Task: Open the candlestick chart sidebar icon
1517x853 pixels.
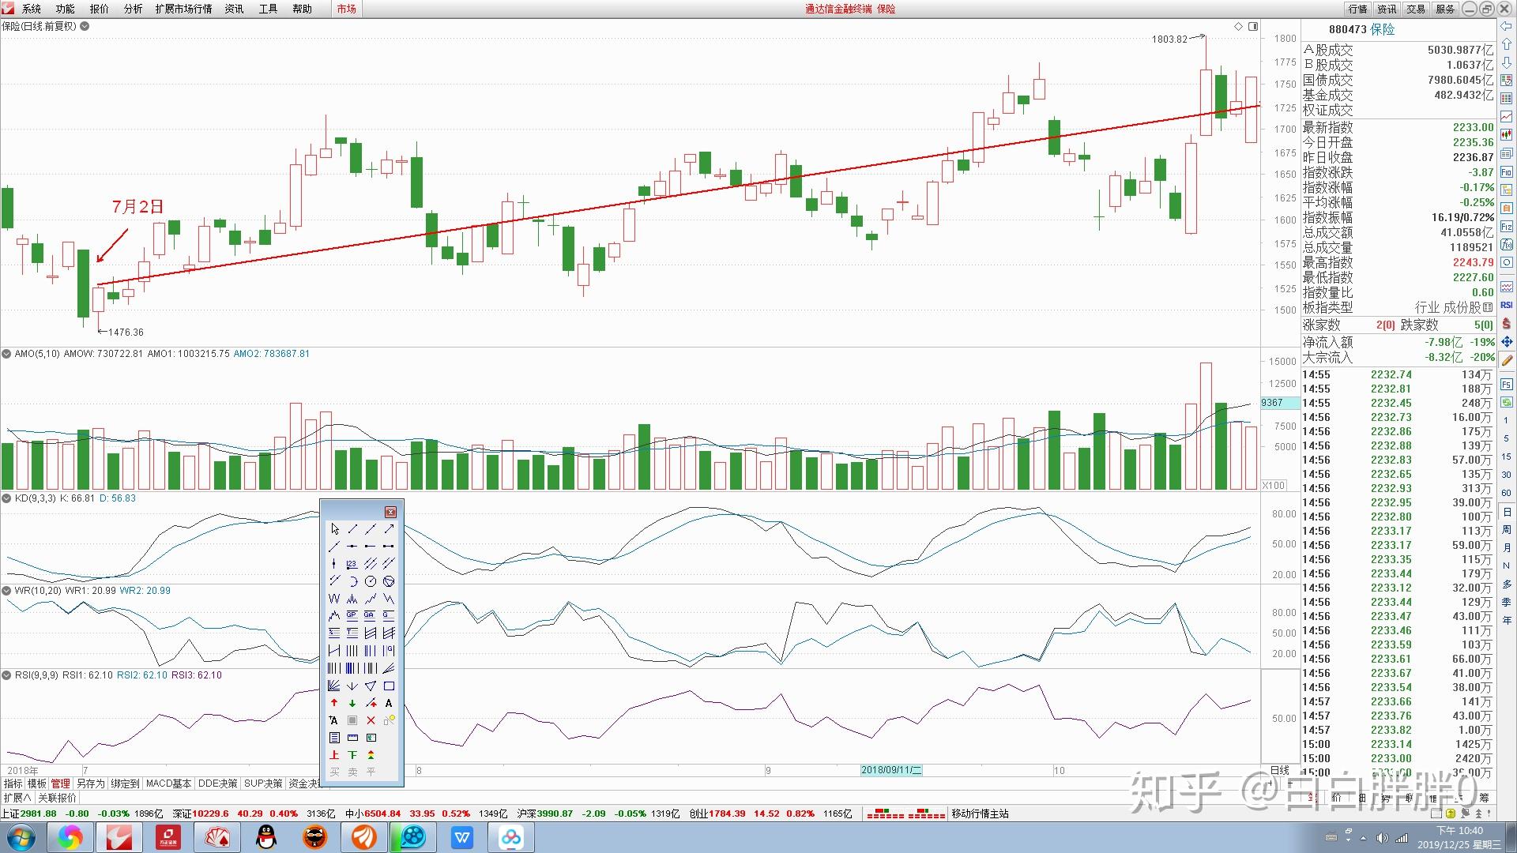Action: click(1507, 134)
